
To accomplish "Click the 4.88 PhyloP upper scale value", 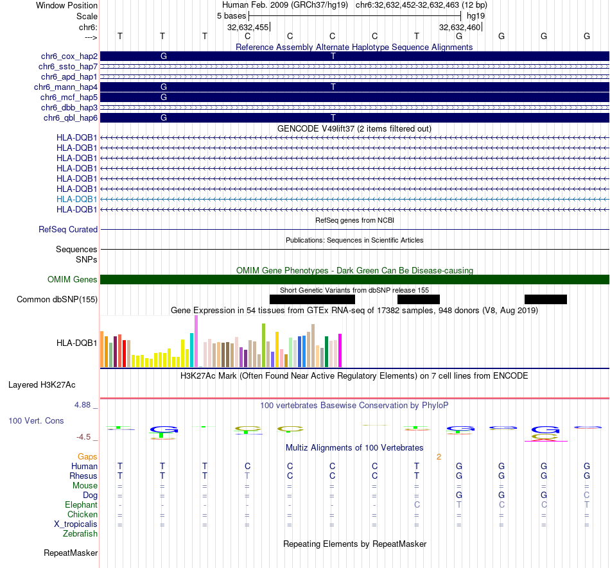I will [x=82, y=405].
